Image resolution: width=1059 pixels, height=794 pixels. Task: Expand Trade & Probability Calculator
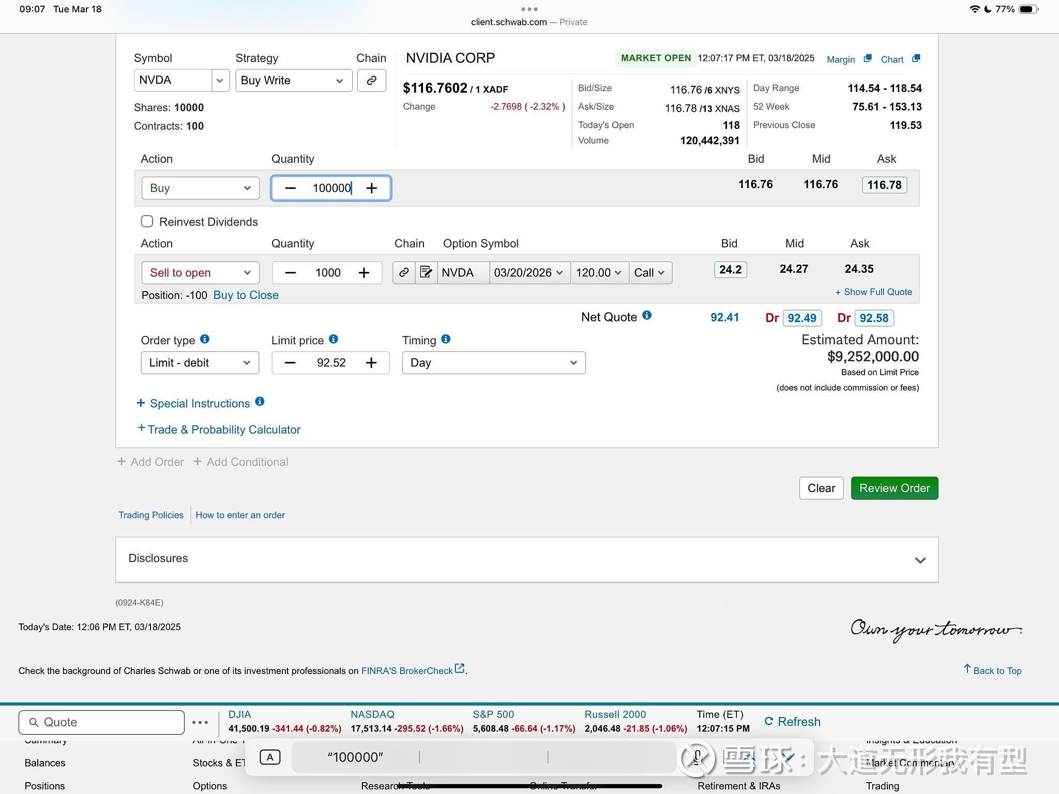219,430
